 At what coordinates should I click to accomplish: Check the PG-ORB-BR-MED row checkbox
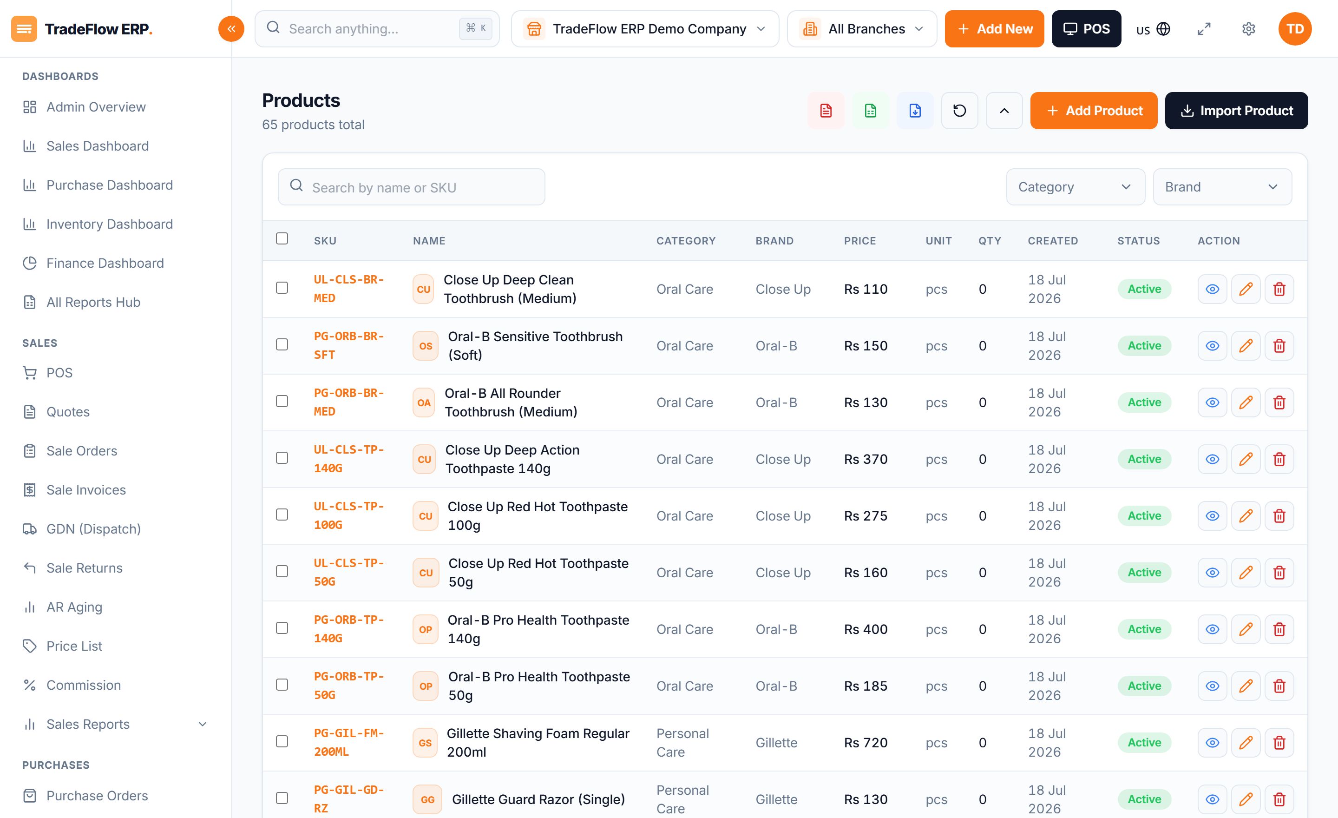click(x=282, y=402)
